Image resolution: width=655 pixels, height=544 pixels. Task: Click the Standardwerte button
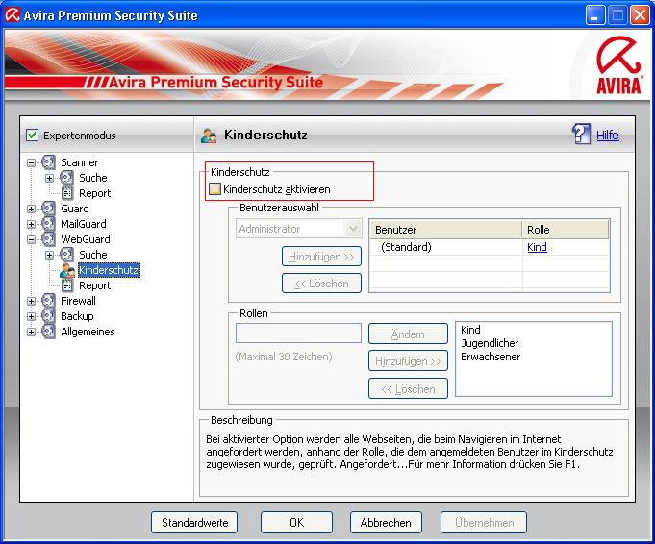194,522
